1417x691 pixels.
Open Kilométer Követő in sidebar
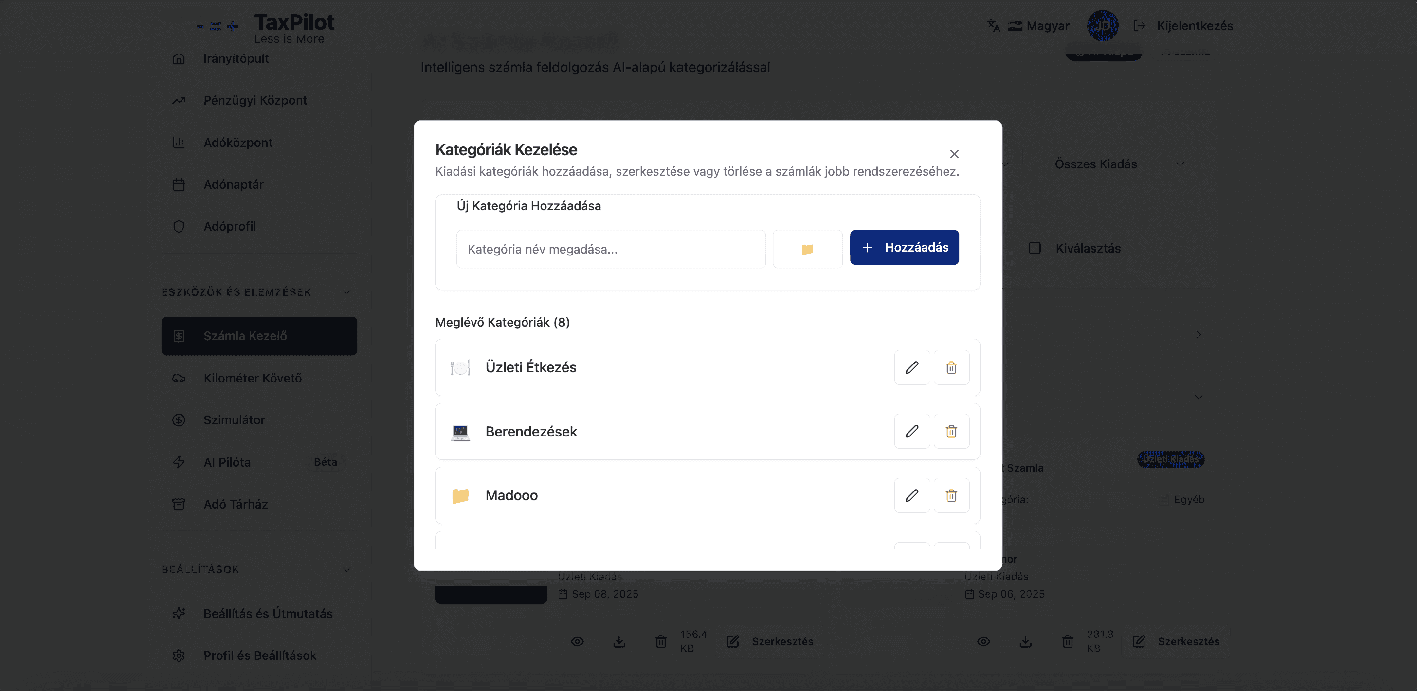pyautogui.click(x=253, y=378)
